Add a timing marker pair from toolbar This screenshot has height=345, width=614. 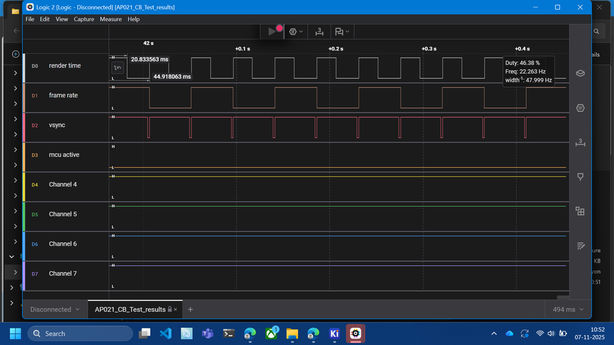(x=319, y=32)
